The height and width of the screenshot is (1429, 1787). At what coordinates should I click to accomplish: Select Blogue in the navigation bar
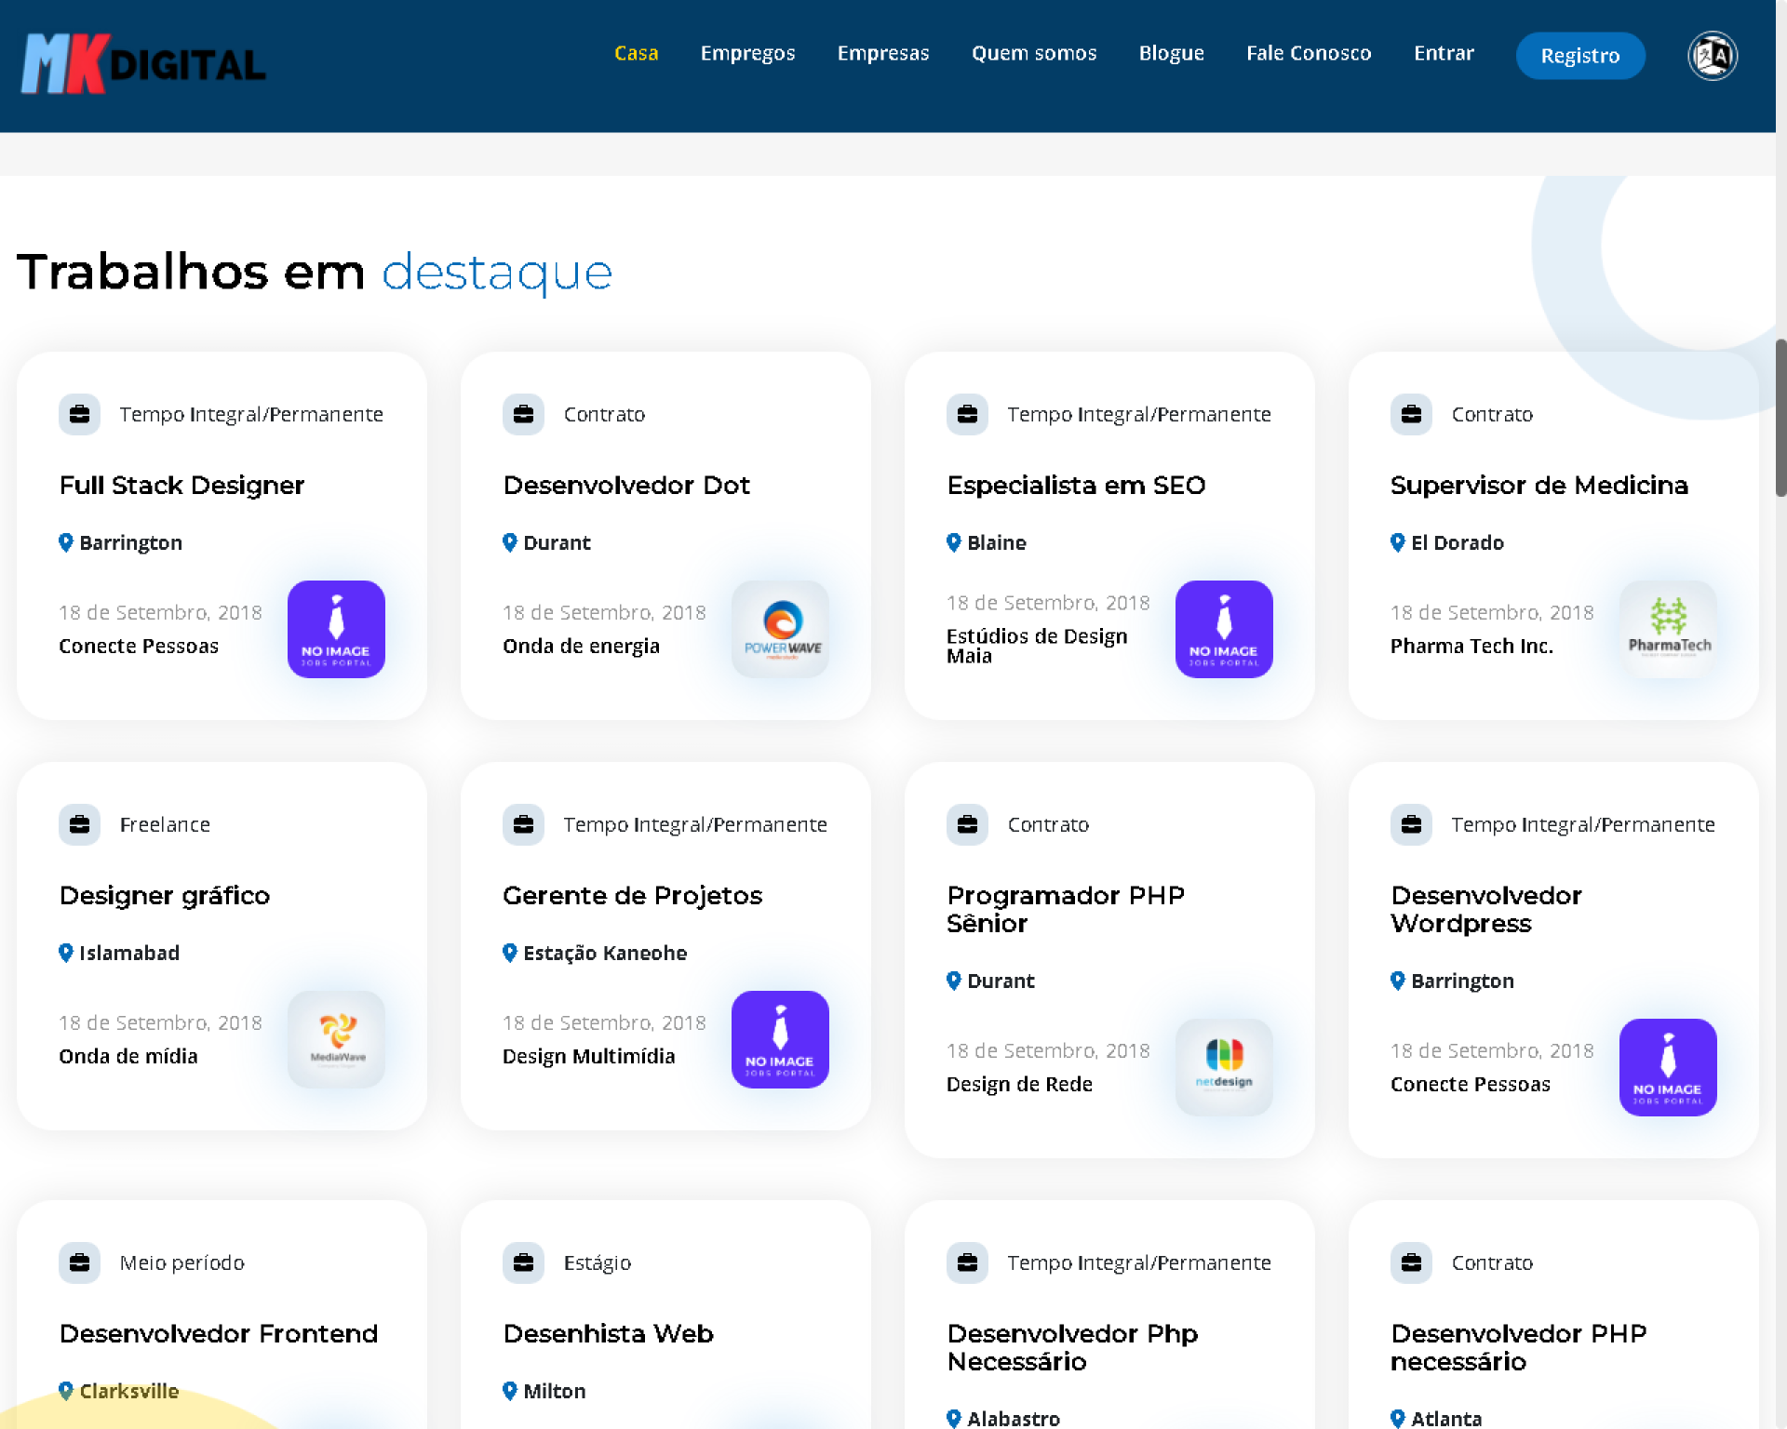pyautogui.click(x=1171, y=53)
